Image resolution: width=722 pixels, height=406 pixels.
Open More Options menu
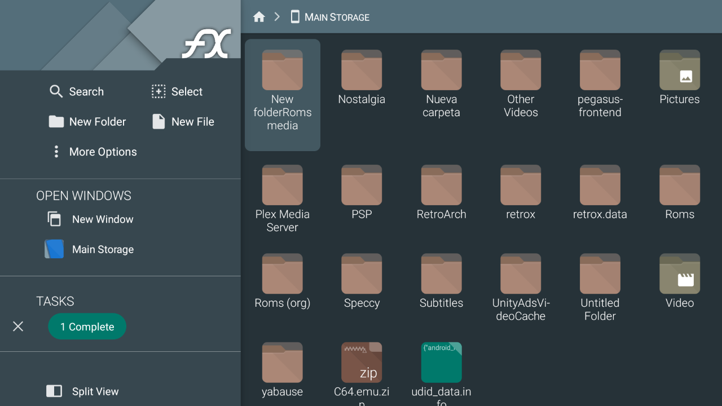(x=94, y=152)
